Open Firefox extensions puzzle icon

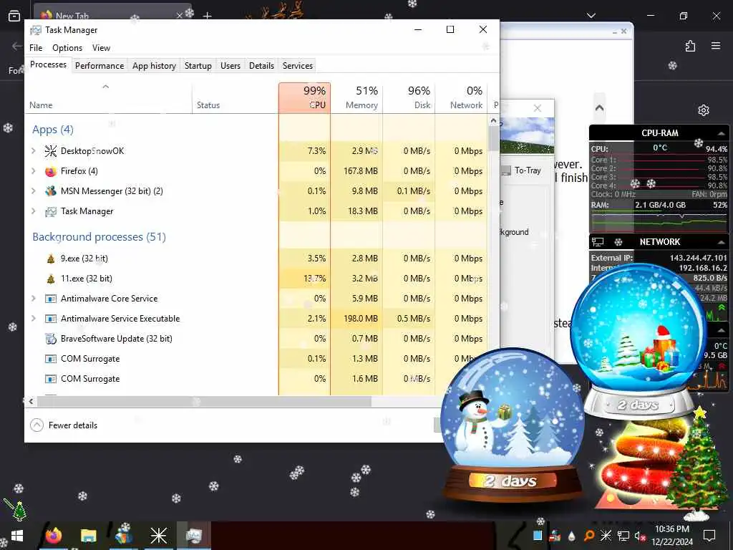click(690, 46)
